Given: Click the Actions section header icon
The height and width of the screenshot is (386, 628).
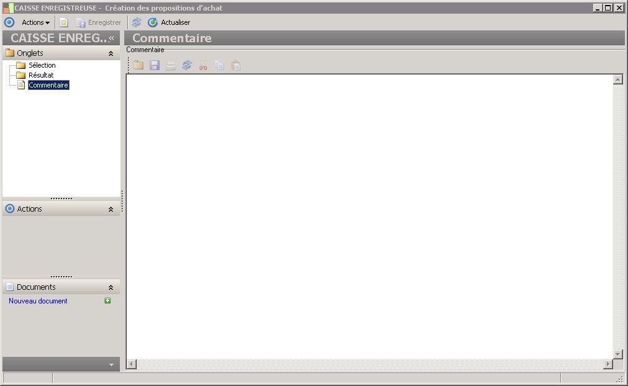Looking at the screenshot, I should 9,209.
